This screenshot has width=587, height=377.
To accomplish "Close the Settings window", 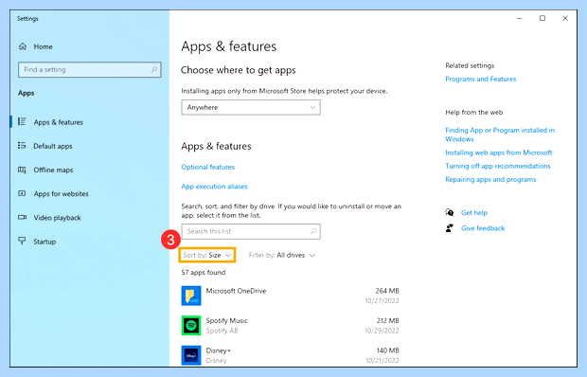I will point(565,18).
